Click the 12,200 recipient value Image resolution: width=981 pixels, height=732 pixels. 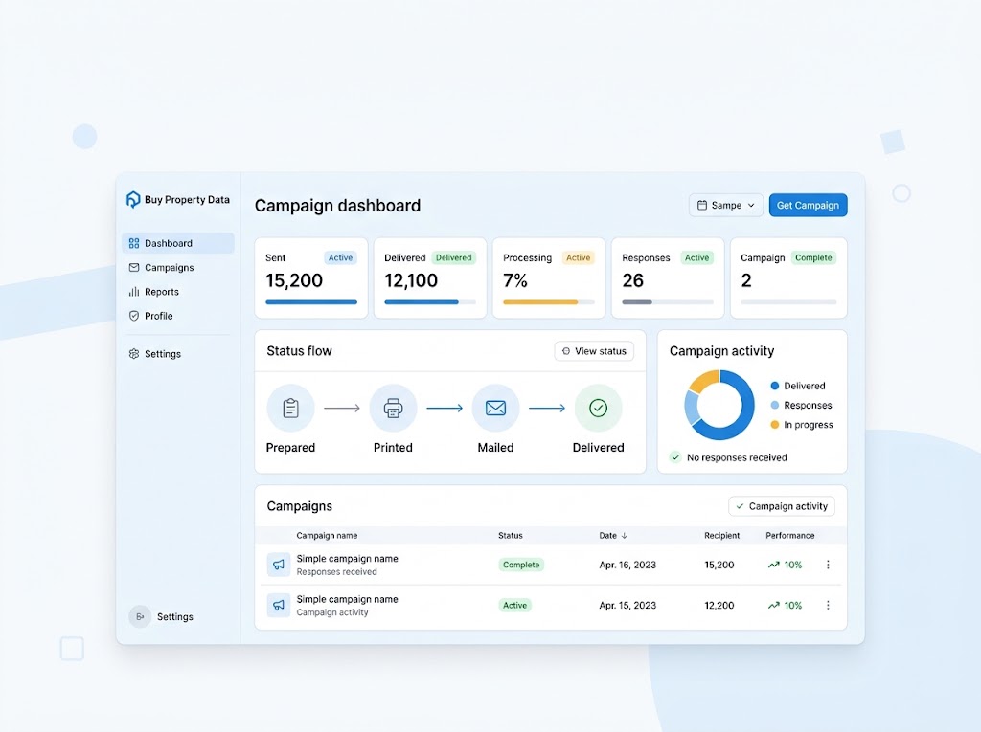pyautogui.click(x=719, y=606)
